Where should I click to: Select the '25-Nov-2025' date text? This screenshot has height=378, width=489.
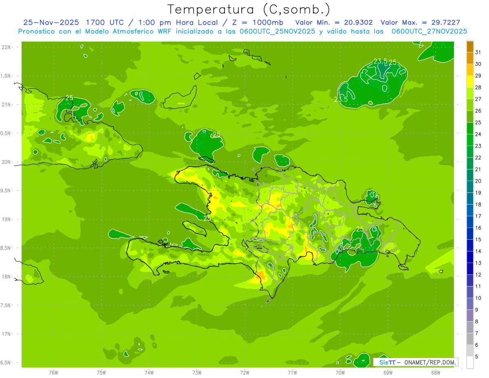pos(51,22)
